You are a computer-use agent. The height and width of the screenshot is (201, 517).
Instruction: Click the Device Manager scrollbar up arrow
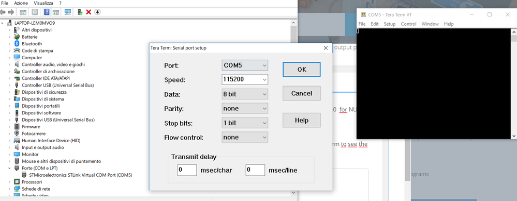pyautogui.click(x=293, y=23)
